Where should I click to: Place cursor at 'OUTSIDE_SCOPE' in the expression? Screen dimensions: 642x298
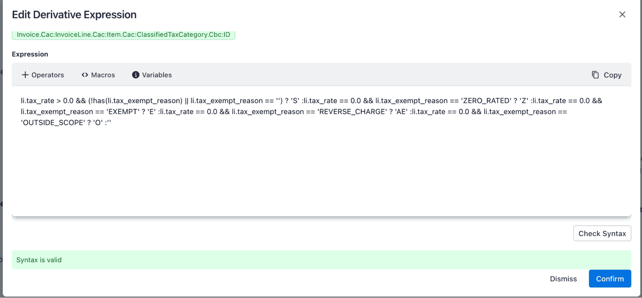pos(53,123)
